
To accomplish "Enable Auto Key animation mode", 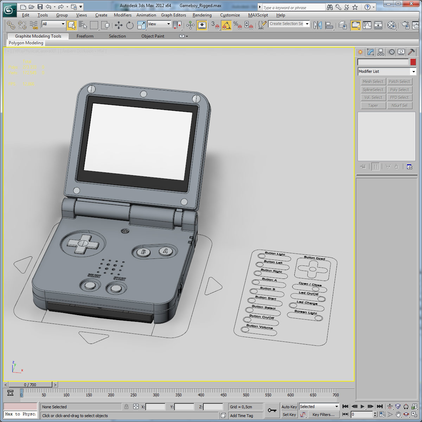I will click(289, 407).
